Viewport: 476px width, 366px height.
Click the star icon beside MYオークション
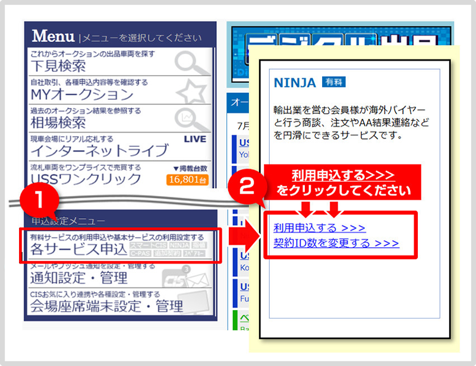pyautogui.click(x=192, y=91)
